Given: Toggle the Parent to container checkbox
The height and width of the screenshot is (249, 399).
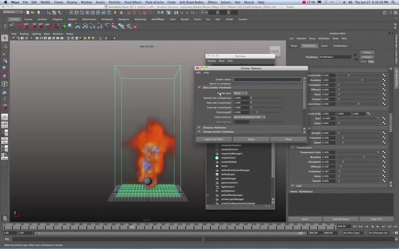Looking at the screenshot, I should click(x=234, y=84).
